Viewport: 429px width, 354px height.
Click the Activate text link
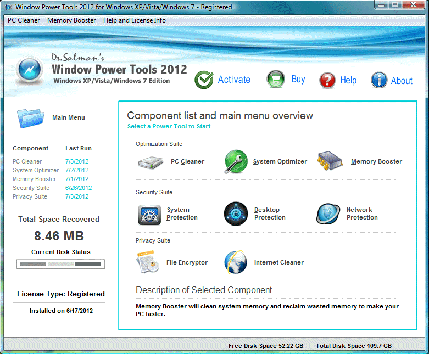click(x=234, y=80)
